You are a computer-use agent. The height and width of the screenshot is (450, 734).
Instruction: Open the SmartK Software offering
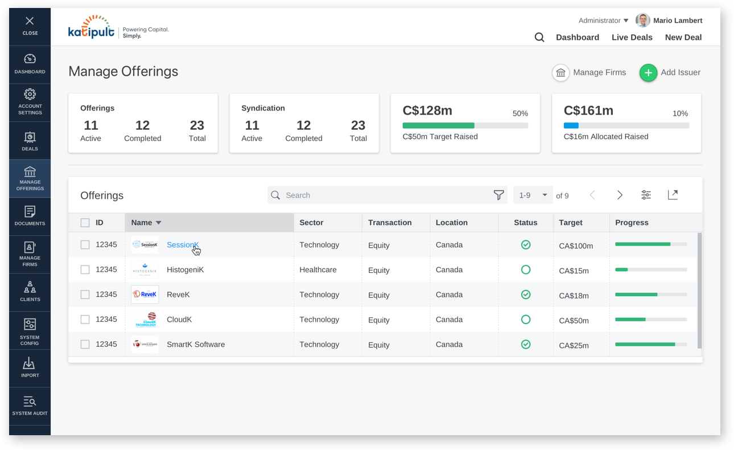(196, 345)
